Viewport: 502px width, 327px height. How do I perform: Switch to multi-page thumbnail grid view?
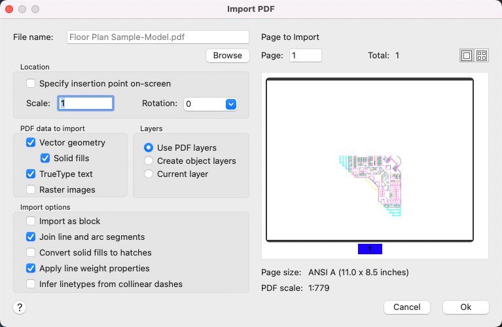pyautogui.click(x=482, y=56)
